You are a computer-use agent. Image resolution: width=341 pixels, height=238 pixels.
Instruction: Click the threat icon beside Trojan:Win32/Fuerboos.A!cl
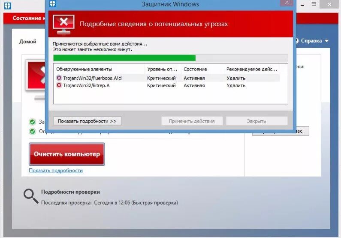tap(59, 78)
